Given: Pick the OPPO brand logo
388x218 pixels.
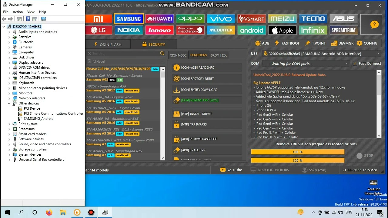Looking at the screenshot, I should point(190,19).
